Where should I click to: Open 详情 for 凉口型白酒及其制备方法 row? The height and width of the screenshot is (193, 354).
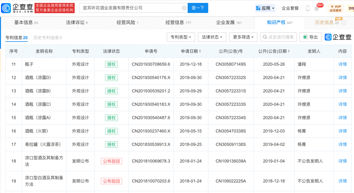342,181
